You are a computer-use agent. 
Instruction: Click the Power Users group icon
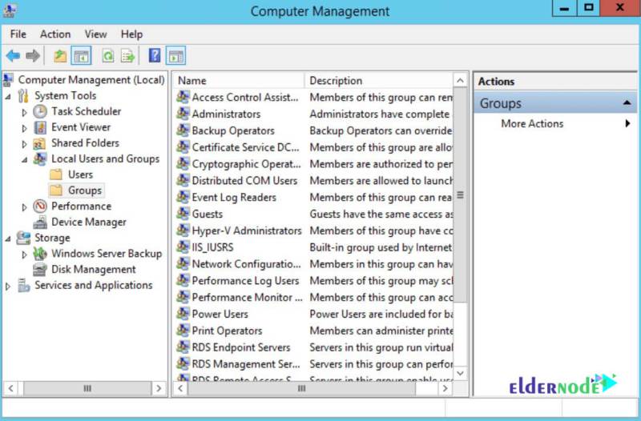tap(183, 314)
